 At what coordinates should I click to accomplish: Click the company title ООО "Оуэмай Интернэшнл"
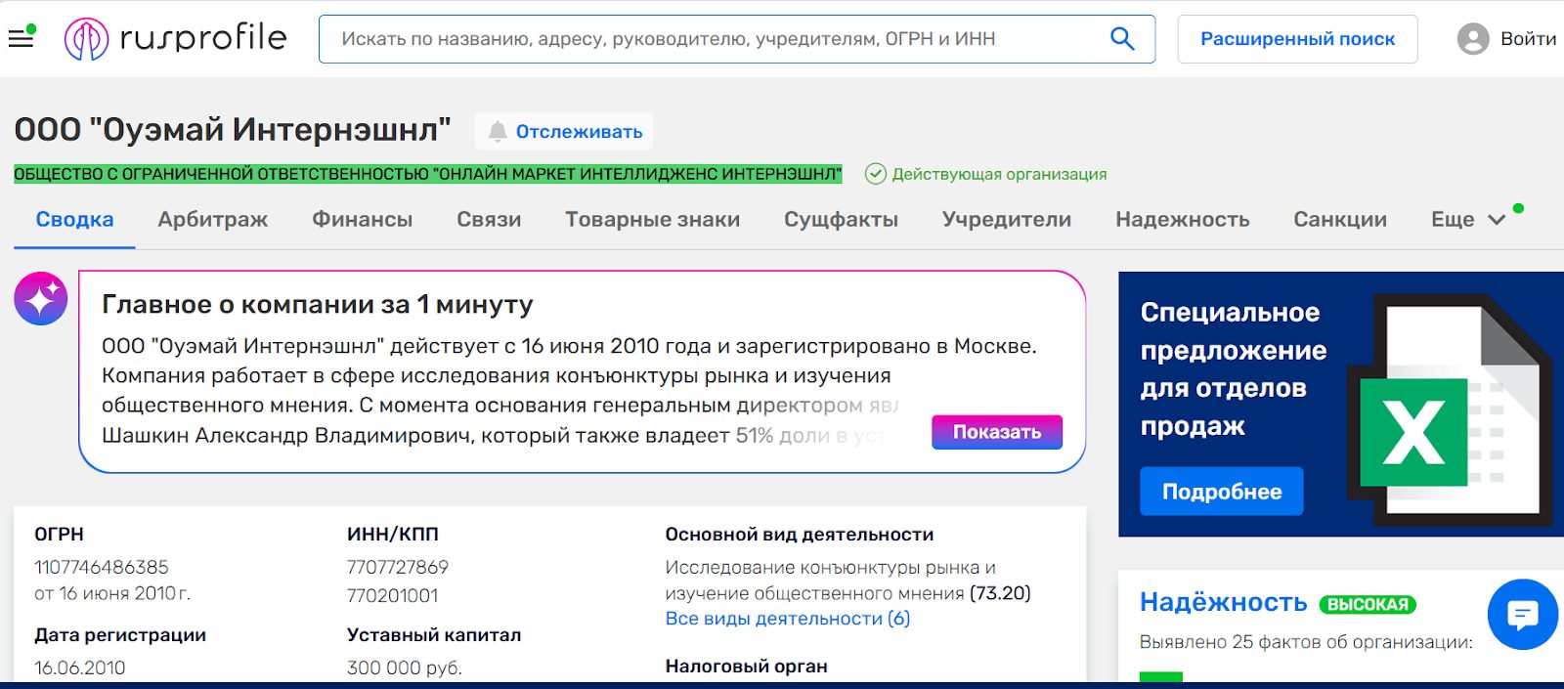[x=233, y=130]
